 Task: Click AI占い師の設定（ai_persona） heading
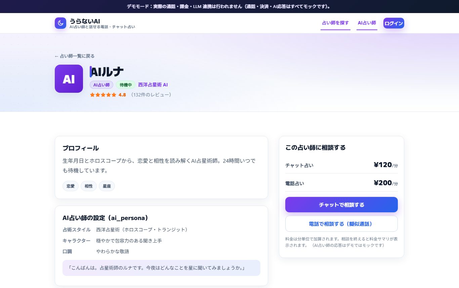point(106,218)
